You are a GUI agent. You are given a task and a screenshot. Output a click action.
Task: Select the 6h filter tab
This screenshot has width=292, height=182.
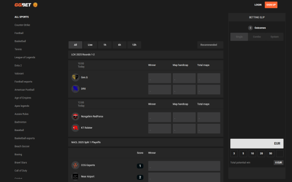[x=120, y=45]
